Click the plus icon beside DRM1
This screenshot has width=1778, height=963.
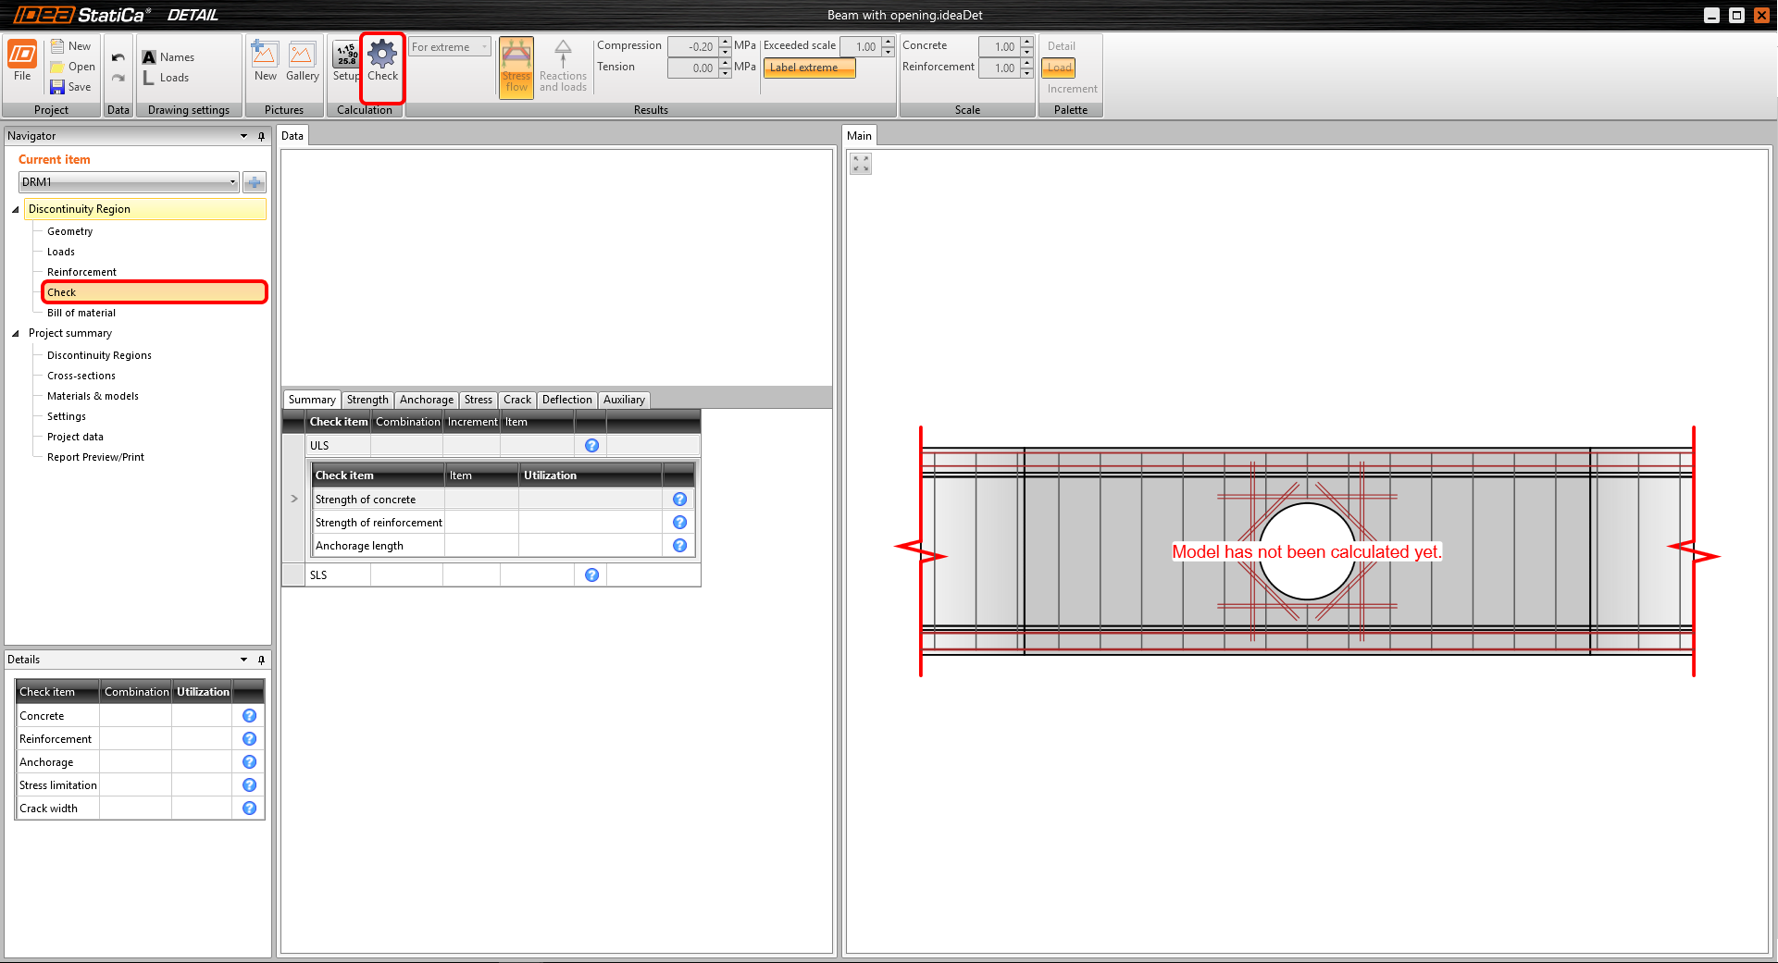255,182
